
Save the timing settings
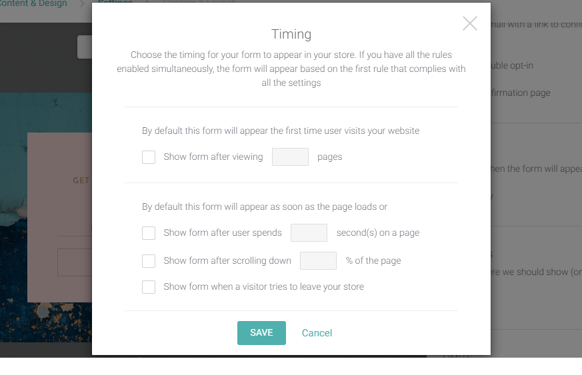(261, 333)
